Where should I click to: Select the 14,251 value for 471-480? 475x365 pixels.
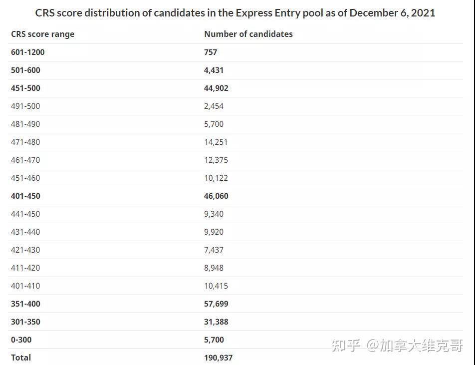[x=216, y=142]
